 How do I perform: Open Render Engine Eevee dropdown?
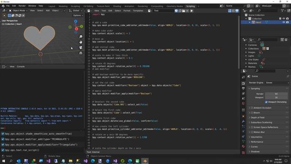(277, 83)
